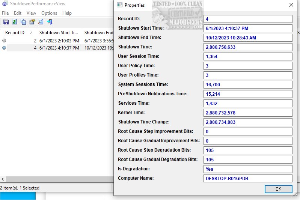Click the Copy selected items icon

[23, 22]
